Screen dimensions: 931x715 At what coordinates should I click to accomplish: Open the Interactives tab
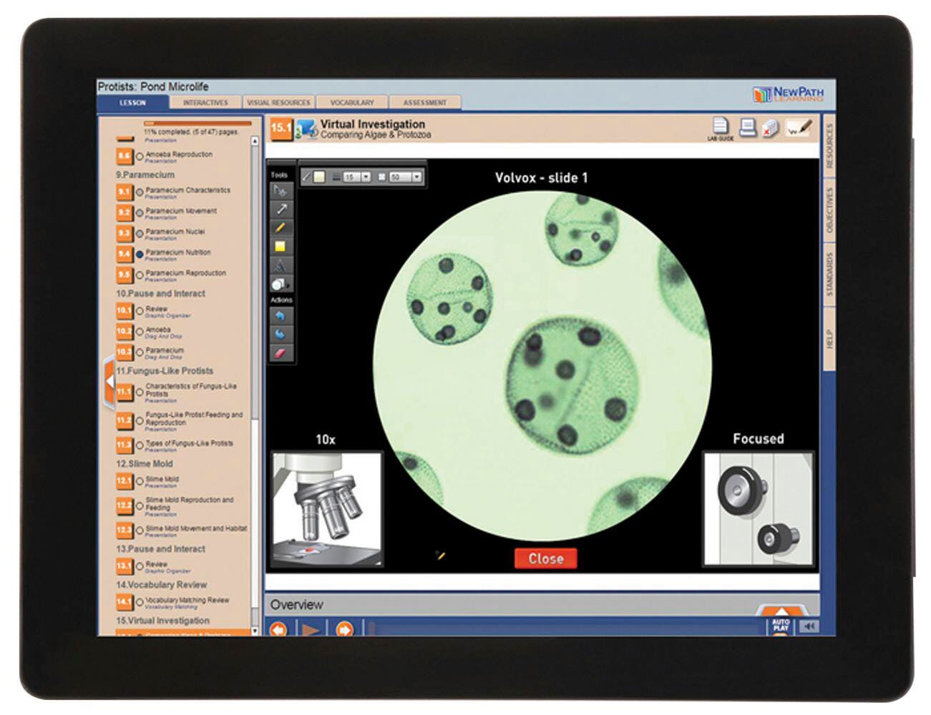205,103
